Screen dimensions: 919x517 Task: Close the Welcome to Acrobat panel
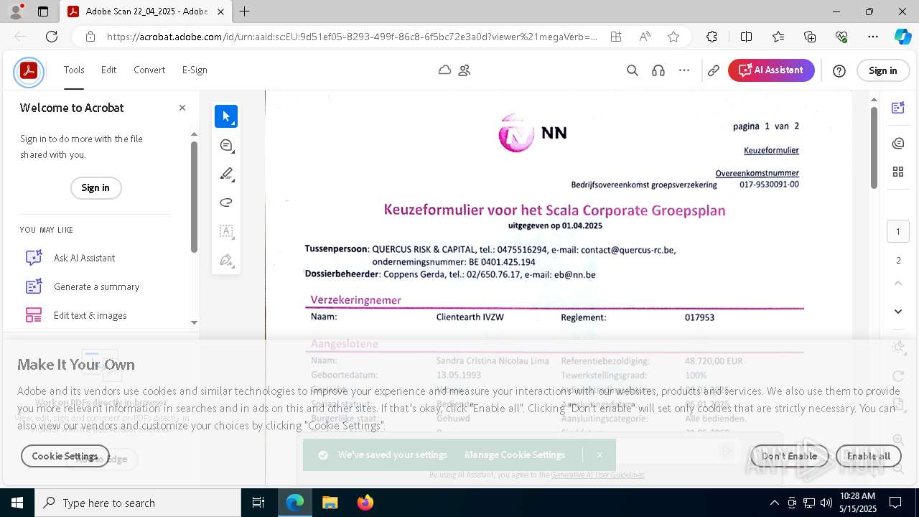click(182, 108)
